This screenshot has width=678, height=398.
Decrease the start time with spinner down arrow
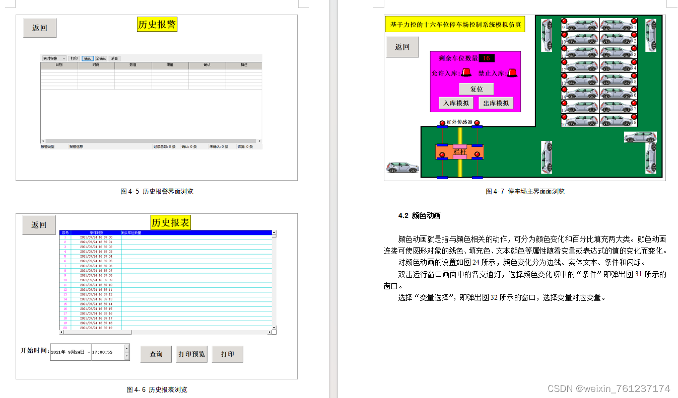[126, 356]
